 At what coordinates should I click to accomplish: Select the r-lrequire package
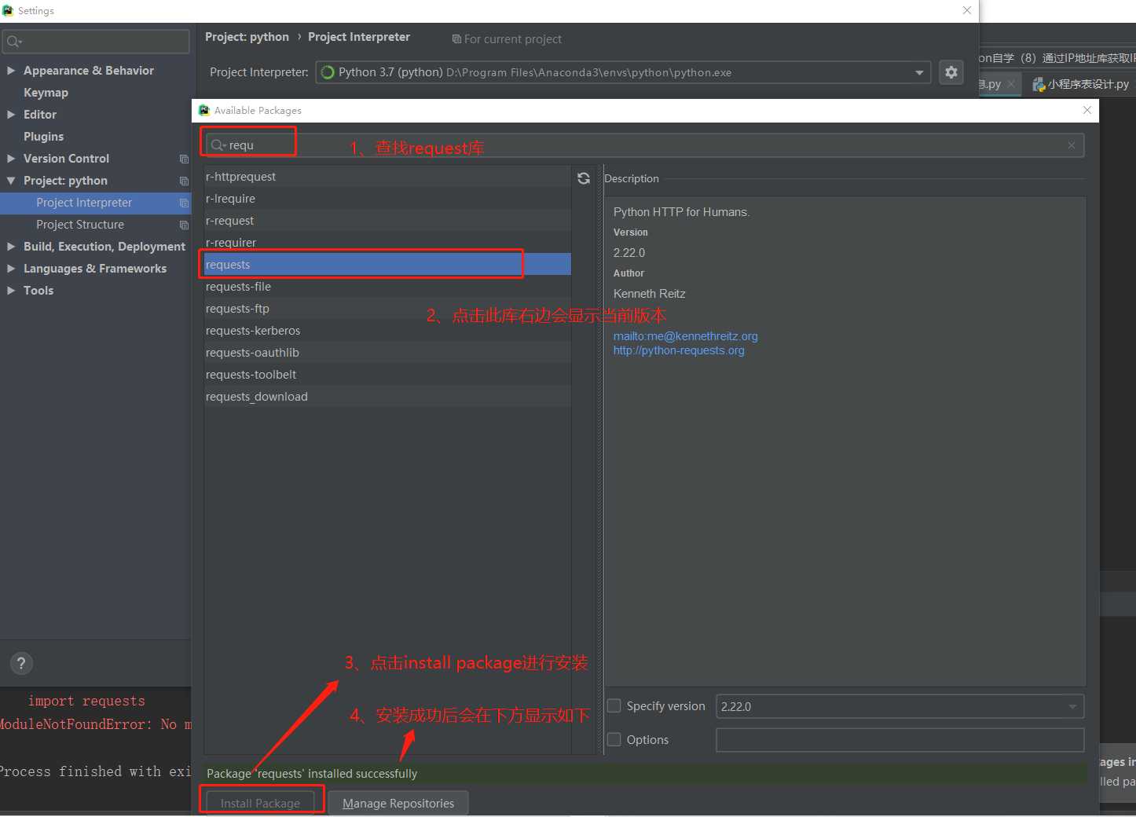click(387, 199)
